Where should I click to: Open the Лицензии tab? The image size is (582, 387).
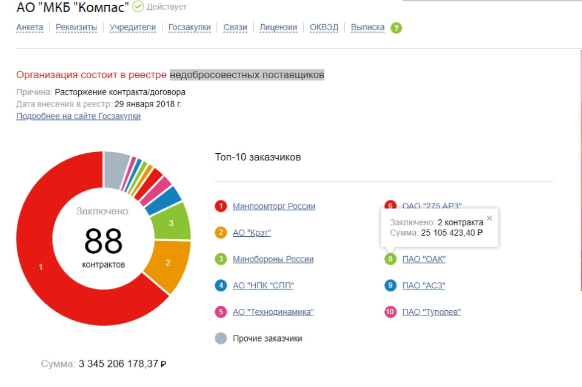(x=278, y=27)
